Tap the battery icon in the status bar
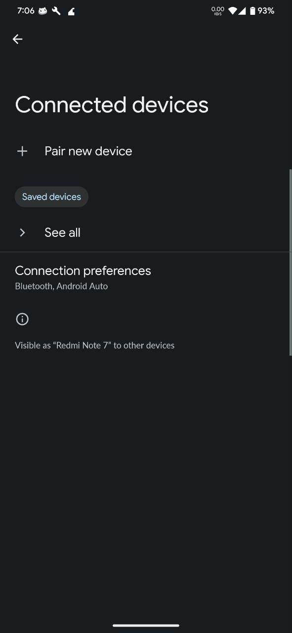The image size is (292, 633). 252,10
